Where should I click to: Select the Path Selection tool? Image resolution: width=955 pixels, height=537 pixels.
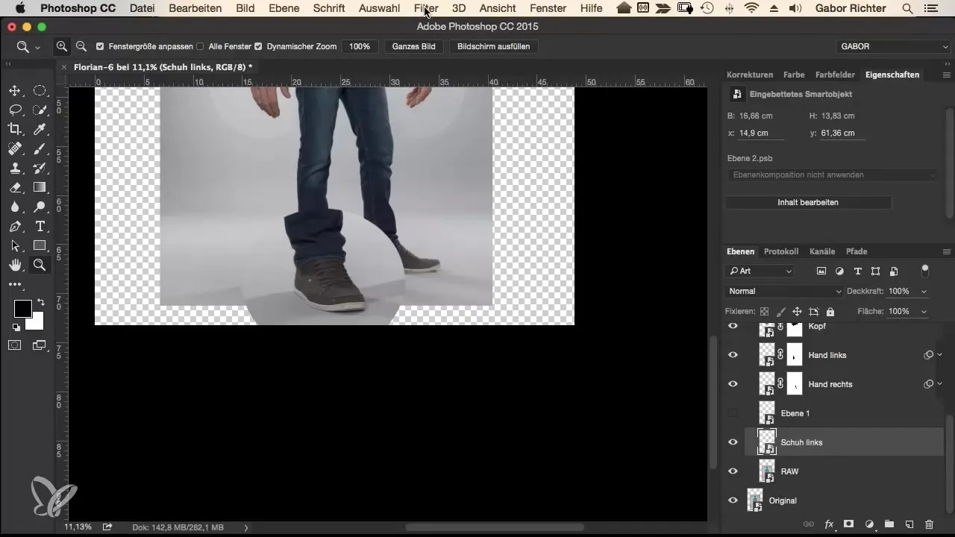14,246
